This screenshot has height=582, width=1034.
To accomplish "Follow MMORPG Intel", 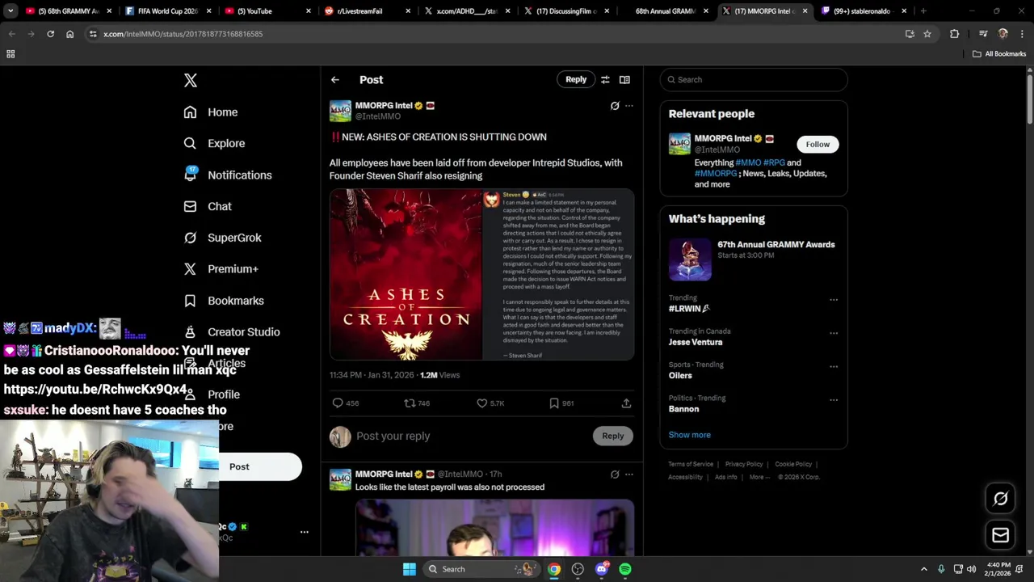I will tap(818, 144).
